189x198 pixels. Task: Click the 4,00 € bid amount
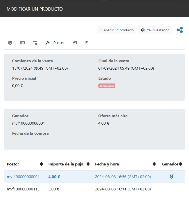click(54, 177)
